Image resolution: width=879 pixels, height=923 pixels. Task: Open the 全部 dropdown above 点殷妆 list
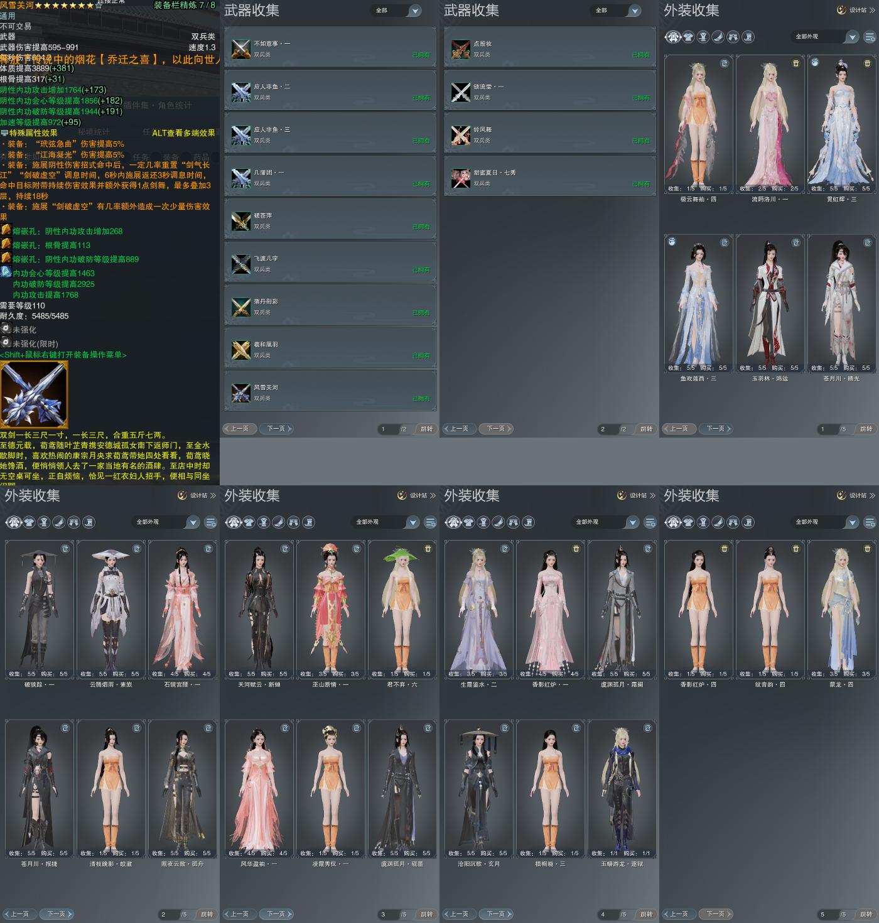coord(617,11)
